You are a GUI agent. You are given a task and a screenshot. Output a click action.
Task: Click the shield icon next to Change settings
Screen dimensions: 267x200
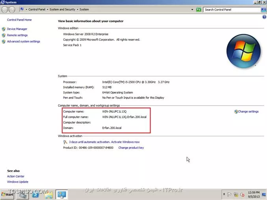tap(236, 112)
